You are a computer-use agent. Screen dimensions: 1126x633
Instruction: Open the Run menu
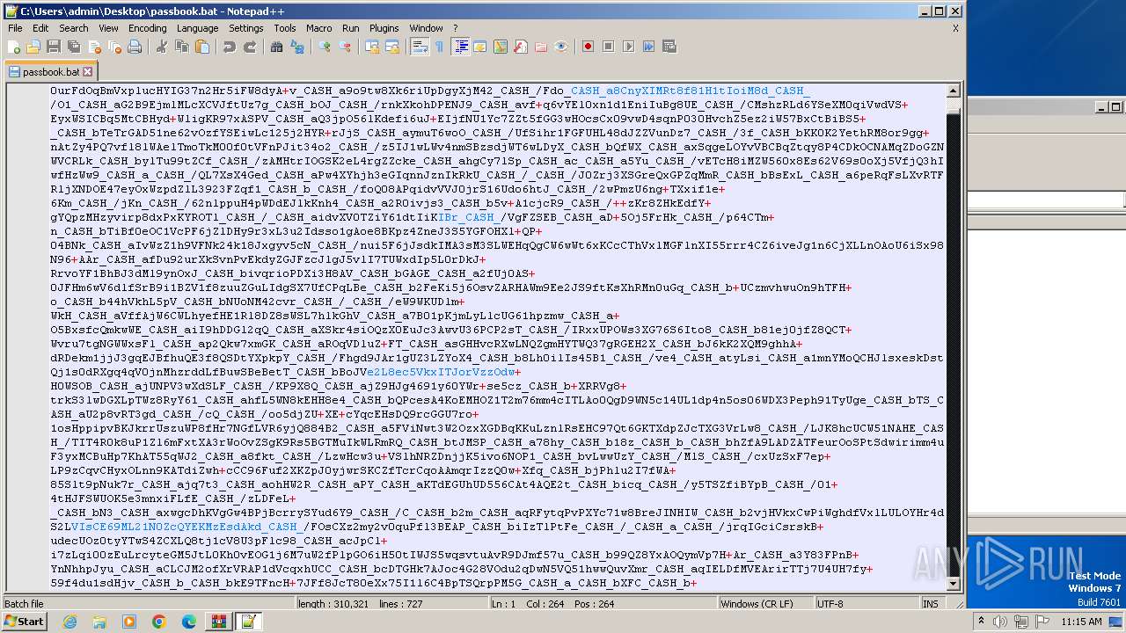tap(351, 28)
